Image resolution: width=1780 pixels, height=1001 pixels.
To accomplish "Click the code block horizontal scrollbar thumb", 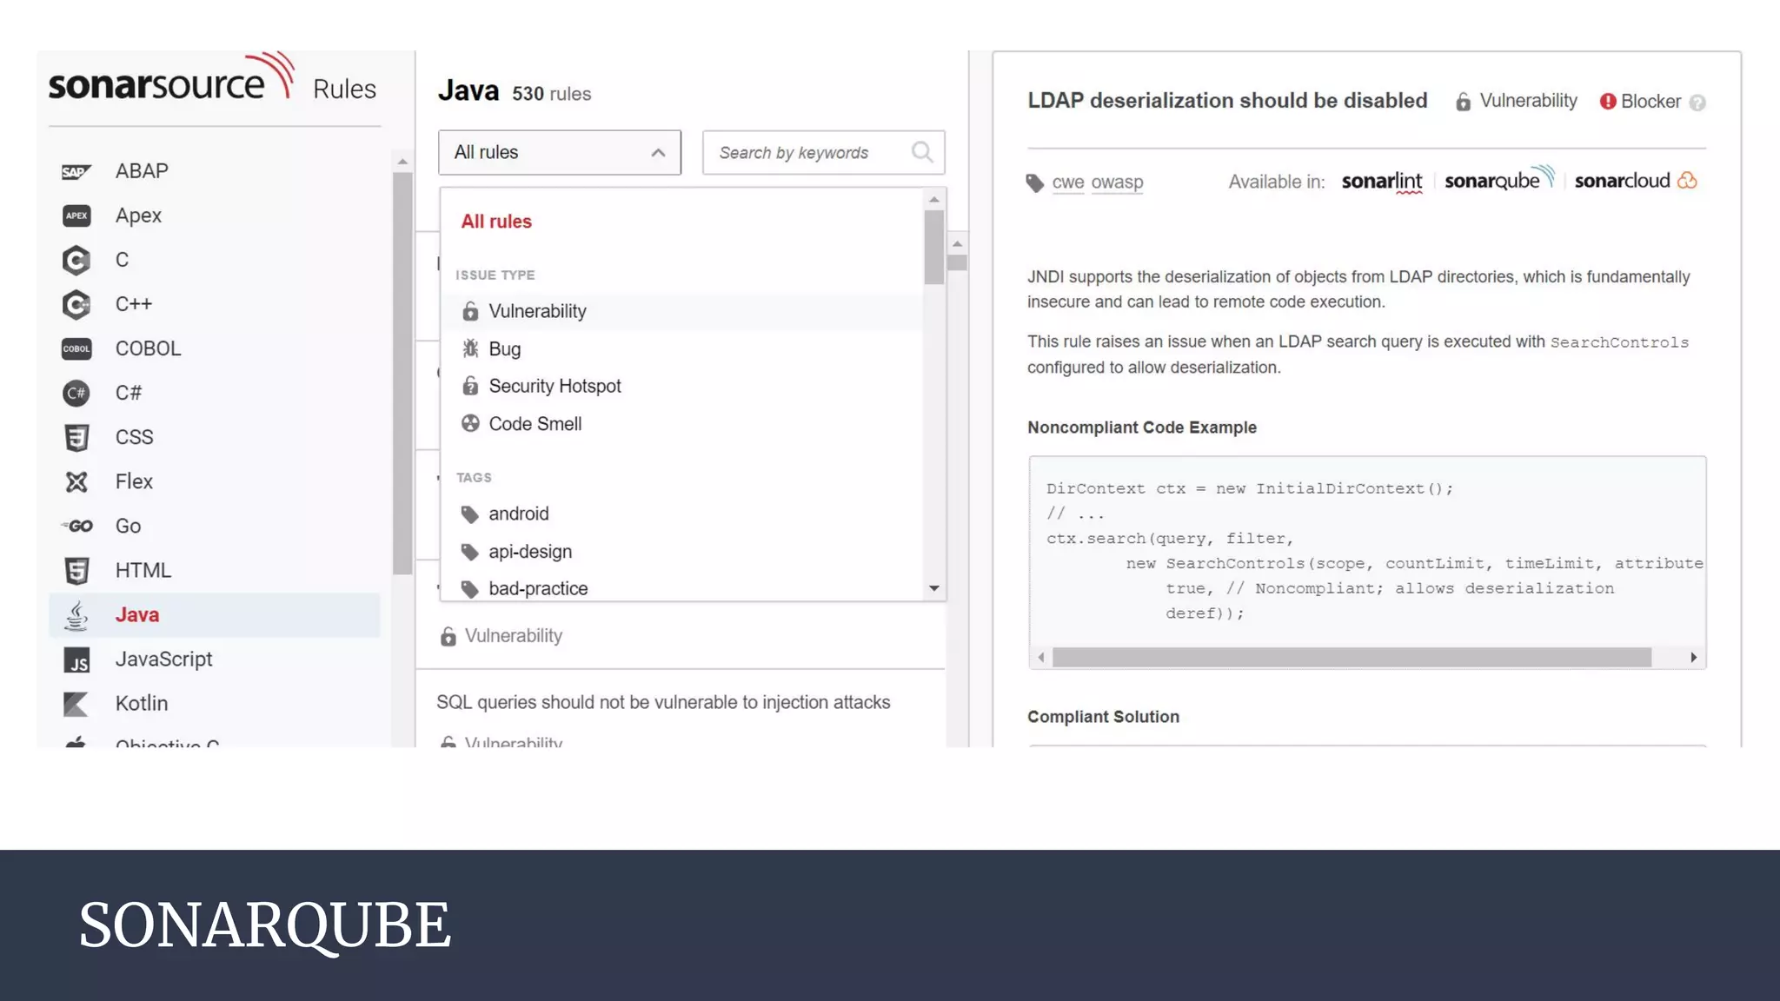I will (x=1352, y=658).
